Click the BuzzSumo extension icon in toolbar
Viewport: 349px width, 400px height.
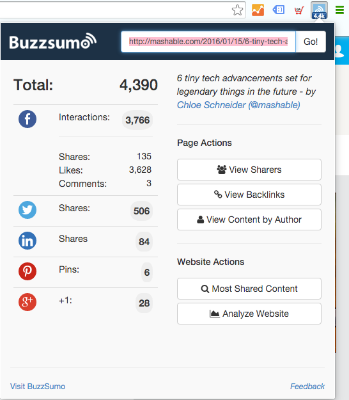[x=319, y=10]
